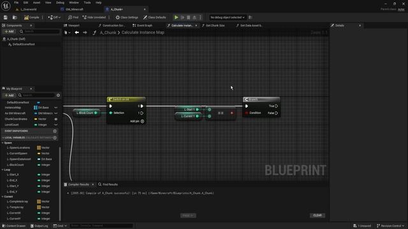Click icon beside debug object selector

click(x=251, y=17)
